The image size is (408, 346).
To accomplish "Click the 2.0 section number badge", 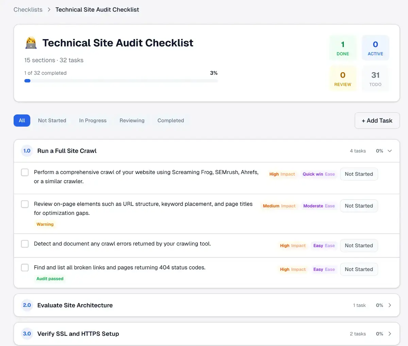I will coord(27,305).
